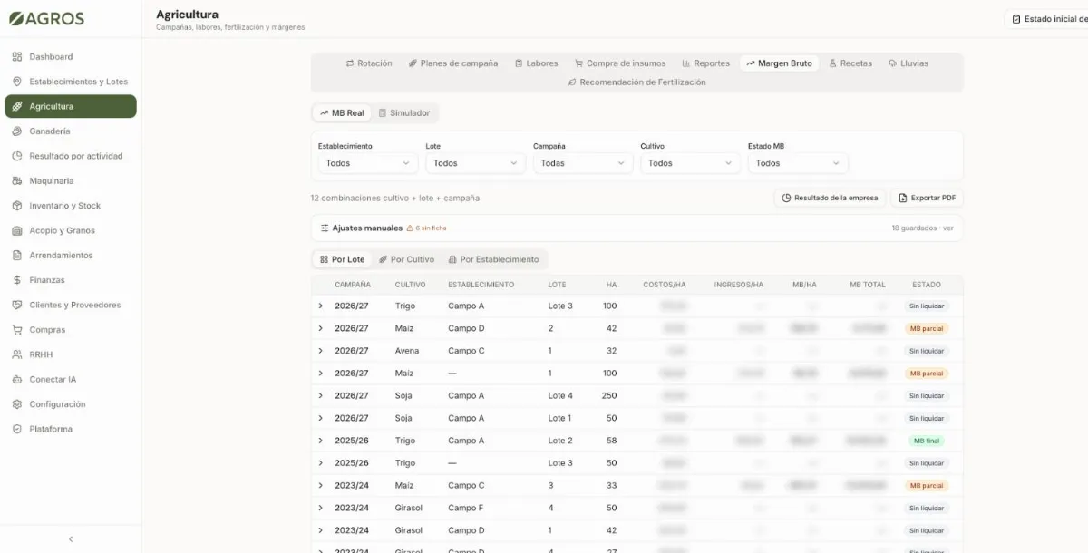Screen dimensions: 1088x553
Task: Click the Exportar PDF button
Action: click(927, 198)
